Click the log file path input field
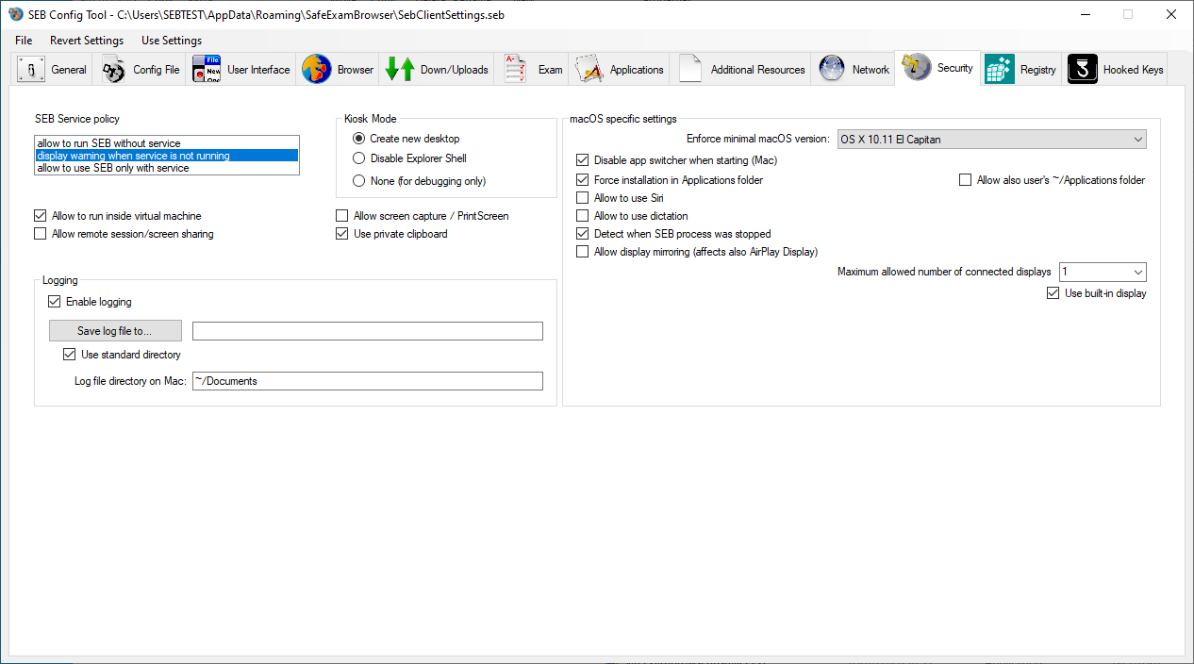Image resolution: width=1194 pixels, height=664 pixels. pos(368,331)
